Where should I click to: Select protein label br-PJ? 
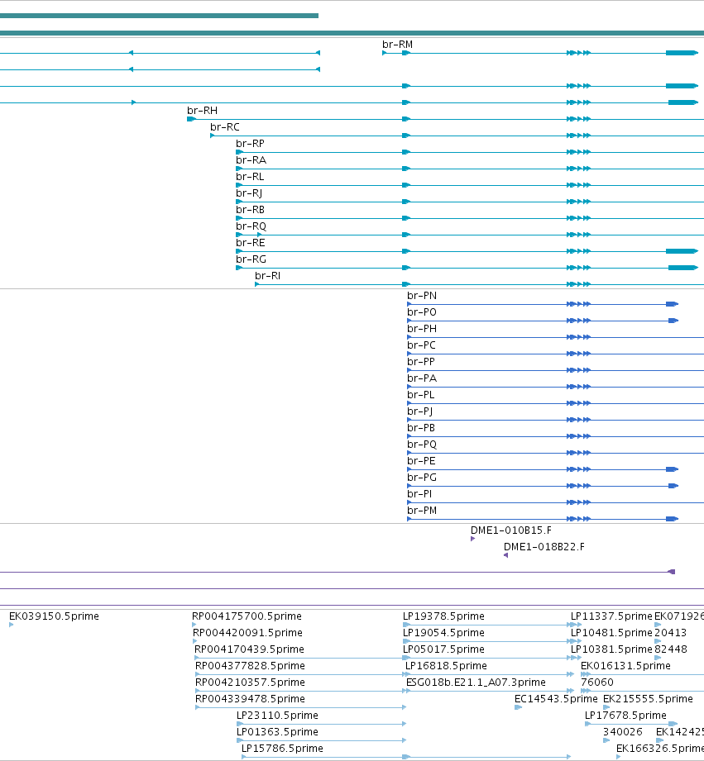pos(419,411)
